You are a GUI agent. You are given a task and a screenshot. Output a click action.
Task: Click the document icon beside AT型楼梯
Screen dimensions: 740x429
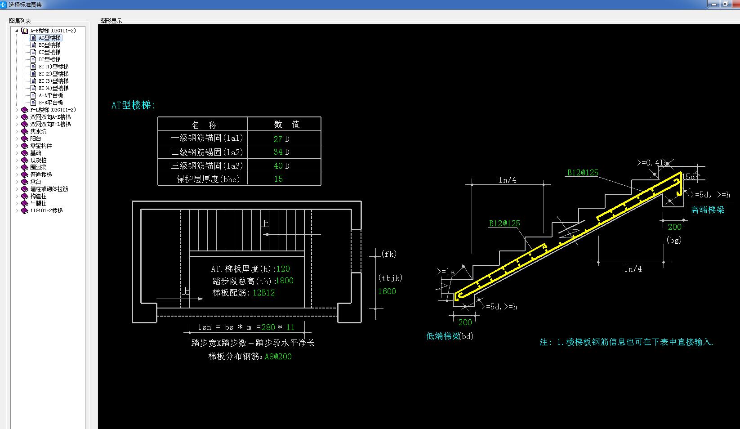(x=33, y=38)
